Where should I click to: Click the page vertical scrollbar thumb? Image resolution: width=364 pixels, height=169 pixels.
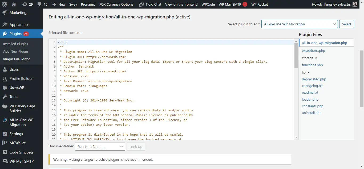point(362,78)
